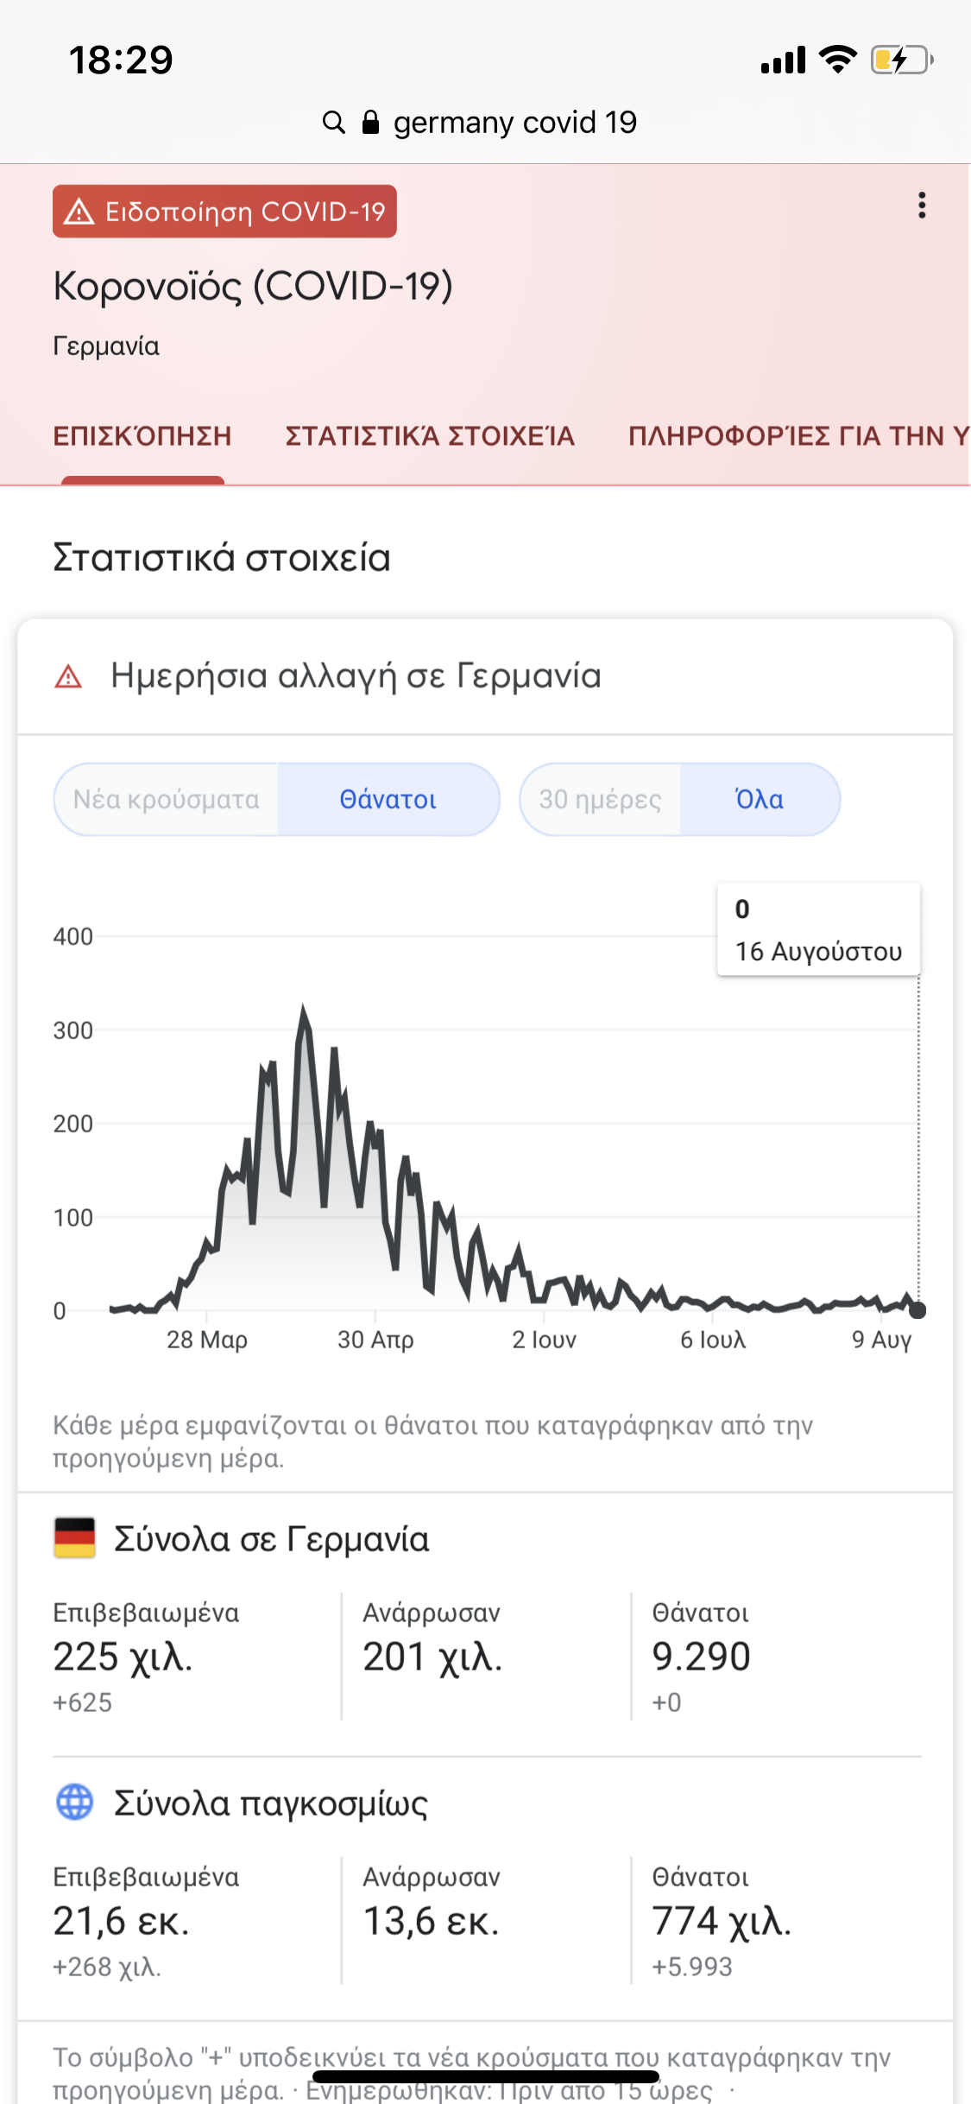Tap the white warning triangle in COVID-19 alert badge

click(x=79, y=212)
